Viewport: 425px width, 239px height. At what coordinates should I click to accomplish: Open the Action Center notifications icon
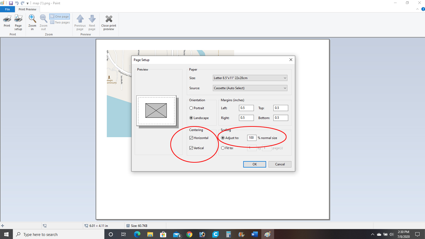[x=418, y=234]
